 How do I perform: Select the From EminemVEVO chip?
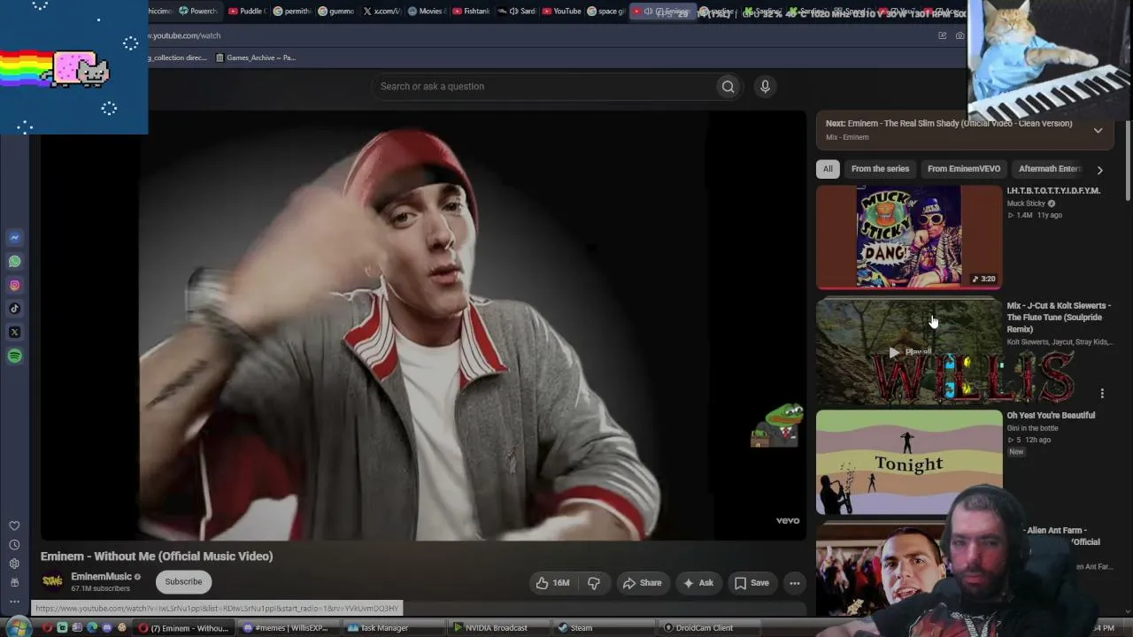pyautogui.click(x=964, y=169)
